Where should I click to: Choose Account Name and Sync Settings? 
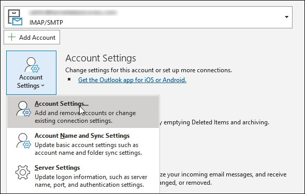pyautogui.click(x=83, y=144)
